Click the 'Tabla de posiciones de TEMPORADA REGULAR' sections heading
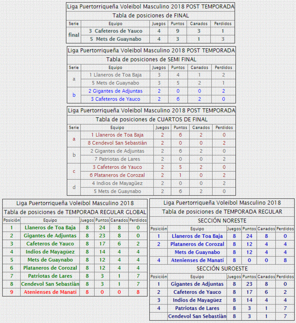This screenshot has width=296, height=323. 222,212
